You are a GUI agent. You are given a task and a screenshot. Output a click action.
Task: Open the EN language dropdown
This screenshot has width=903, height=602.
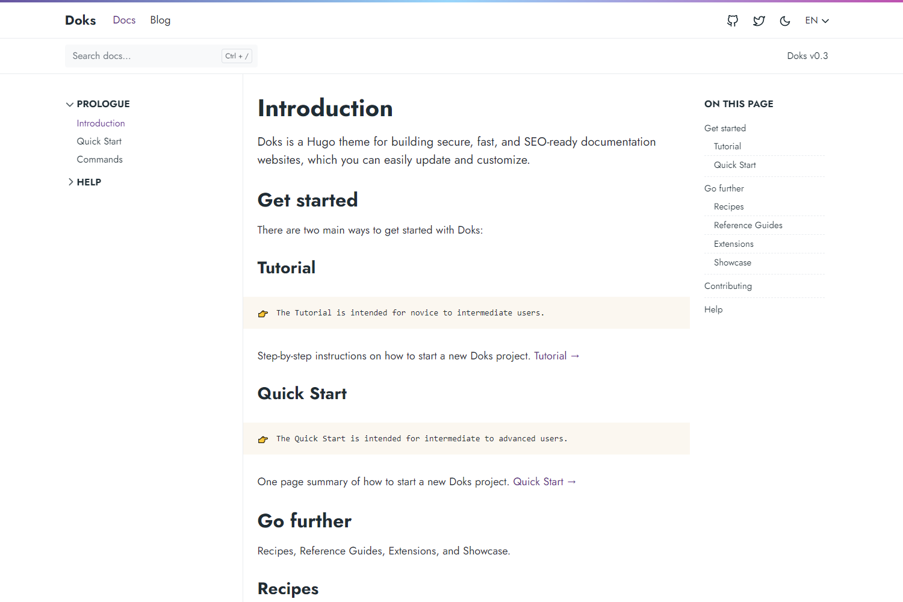pos(817,20)
